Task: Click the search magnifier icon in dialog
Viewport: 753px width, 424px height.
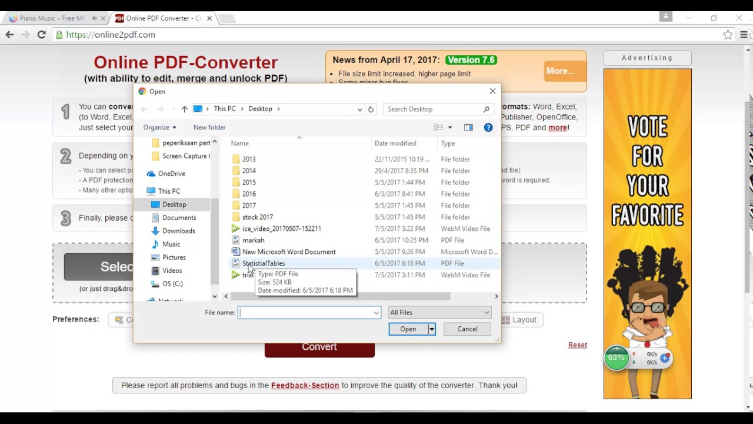Action: pyautogui.click(x=487, y=109)
